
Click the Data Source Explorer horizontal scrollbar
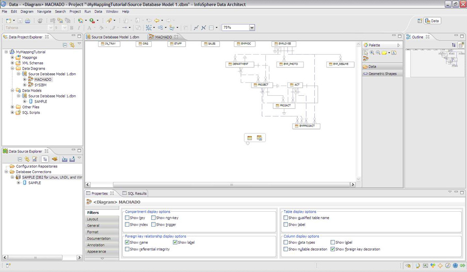click(42, 258)
